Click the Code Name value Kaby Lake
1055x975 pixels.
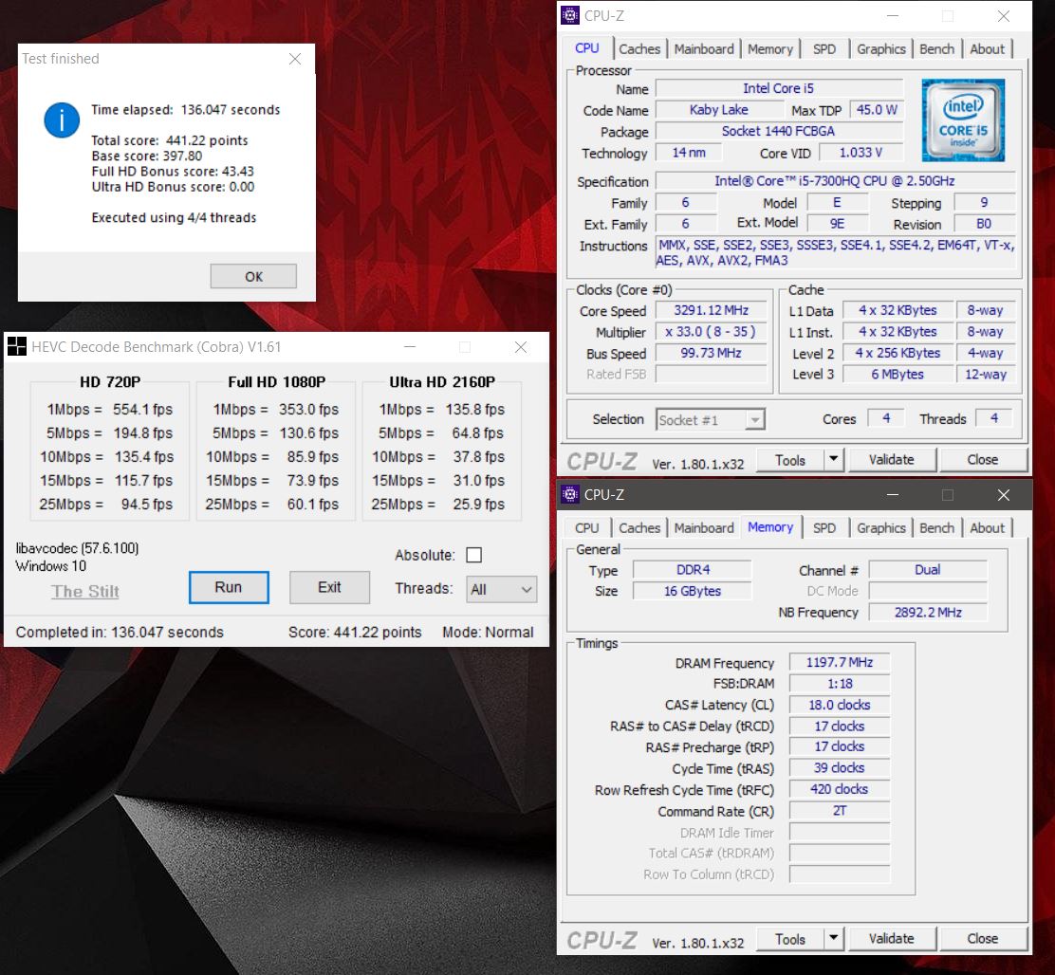tap(718, 110)
